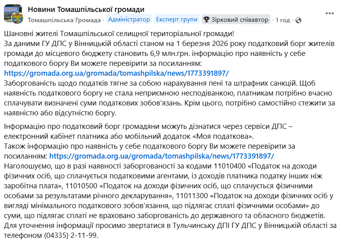
Task: Open the post options three-dots menu
Action: 330,13
